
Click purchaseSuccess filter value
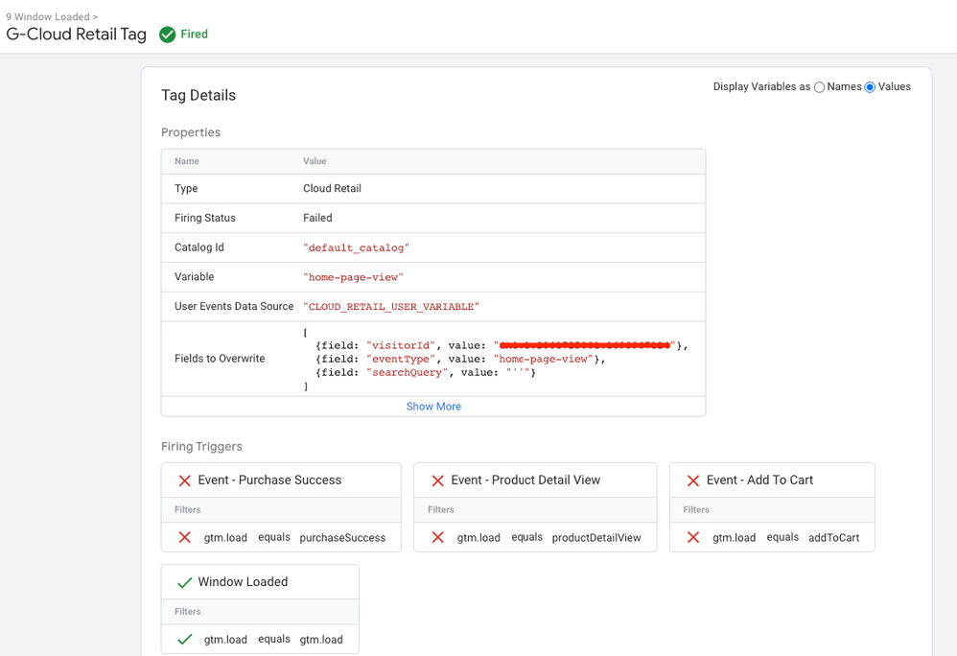click(342, 538)
